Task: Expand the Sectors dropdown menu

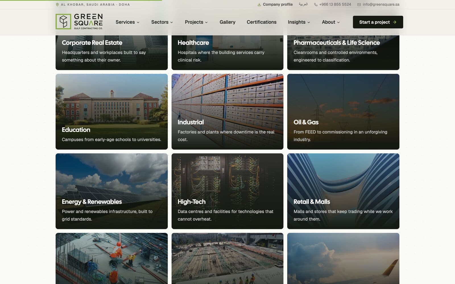Action: coord(162,22)
